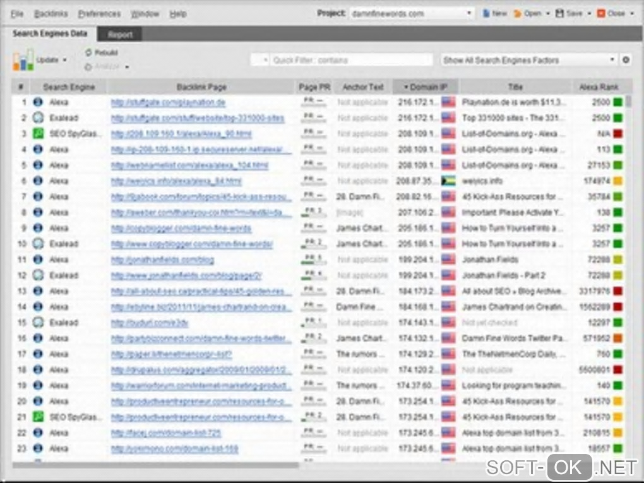Click the horizontal scrollbar below the table
The width and height of the screenshot is (644, 483).
click(155, 465)
